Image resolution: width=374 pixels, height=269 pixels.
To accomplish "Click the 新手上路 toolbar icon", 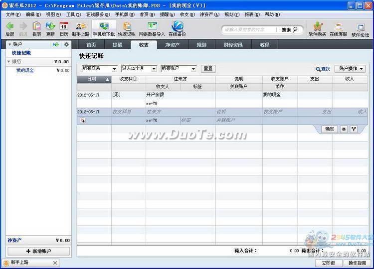I will coord(80,28).
